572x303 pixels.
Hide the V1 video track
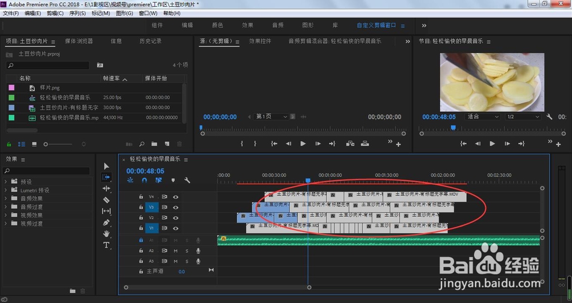coord(176,228)
